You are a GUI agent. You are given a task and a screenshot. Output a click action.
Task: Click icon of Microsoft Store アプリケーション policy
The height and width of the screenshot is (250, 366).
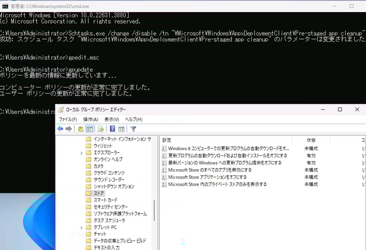(x=164, y=177)
